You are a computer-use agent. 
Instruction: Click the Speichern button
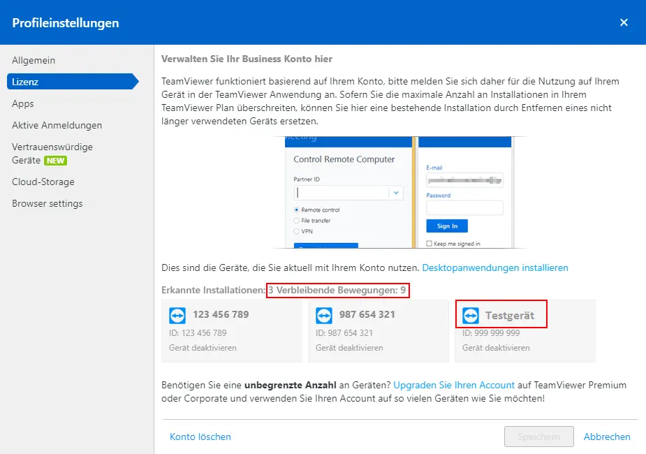pos(539,437)
